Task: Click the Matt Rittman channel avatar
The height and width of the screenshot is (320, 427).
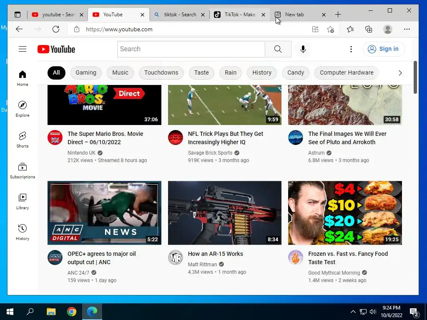Action: (176, 257)
